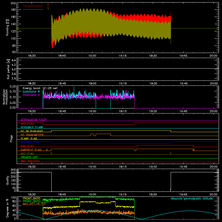This screenshot has height=222, width=222.
Task: Click the 'Flags' vertical axis title
Action: (11, 138)
